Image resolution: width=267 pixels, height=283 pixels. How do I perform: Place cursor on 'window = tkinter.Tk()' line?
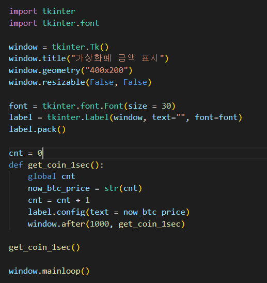point(59,47)
